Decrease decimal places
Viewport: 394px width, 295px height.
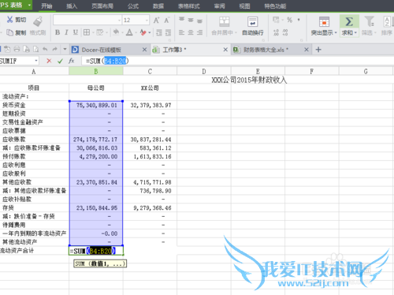(285, 32)
